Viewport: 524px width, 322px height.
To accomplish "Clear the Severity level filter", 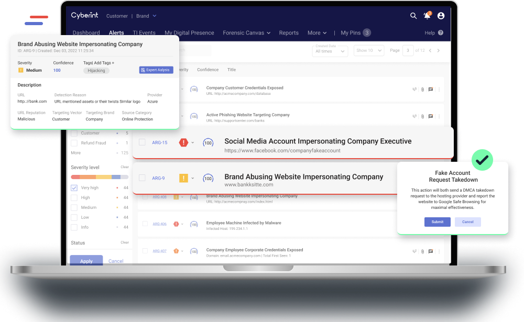I will (125, 167).
